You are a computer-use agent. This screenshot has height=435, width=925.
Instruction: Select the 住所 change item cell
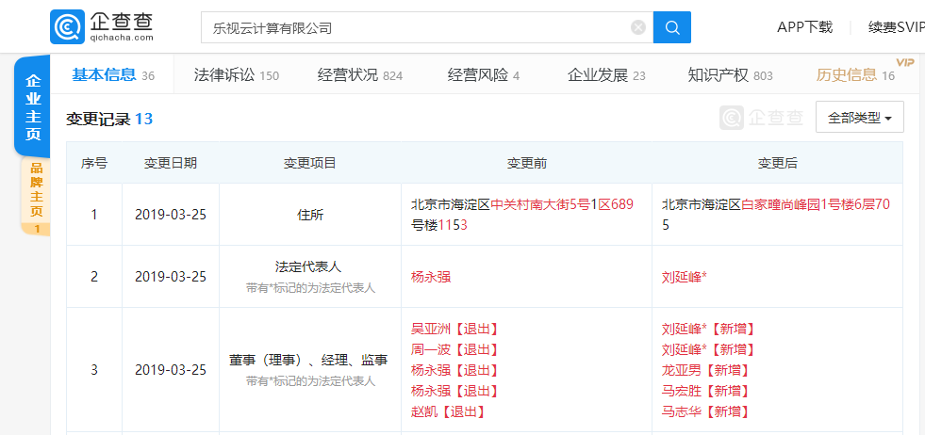(x=309, y=215)
